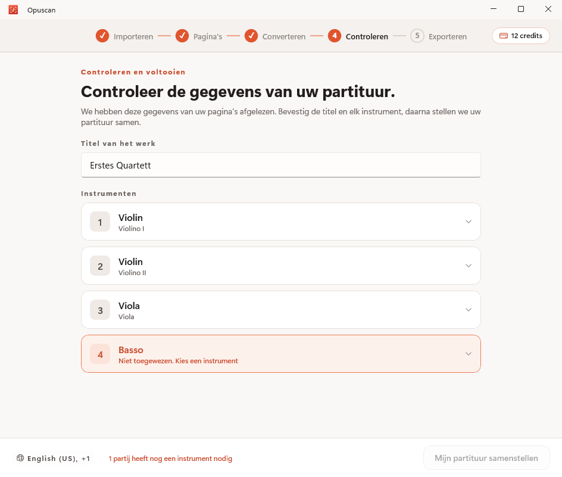Screen dimensions: 562x477
Task: Click the Violino II subtitle text
Action: click(x=132, y=273)
